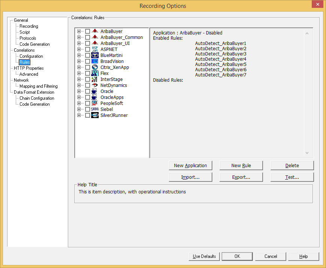Open the Recording settings under General
This screenshot has height=268, width=326.
pyautogui.click(x=29, y=26)
